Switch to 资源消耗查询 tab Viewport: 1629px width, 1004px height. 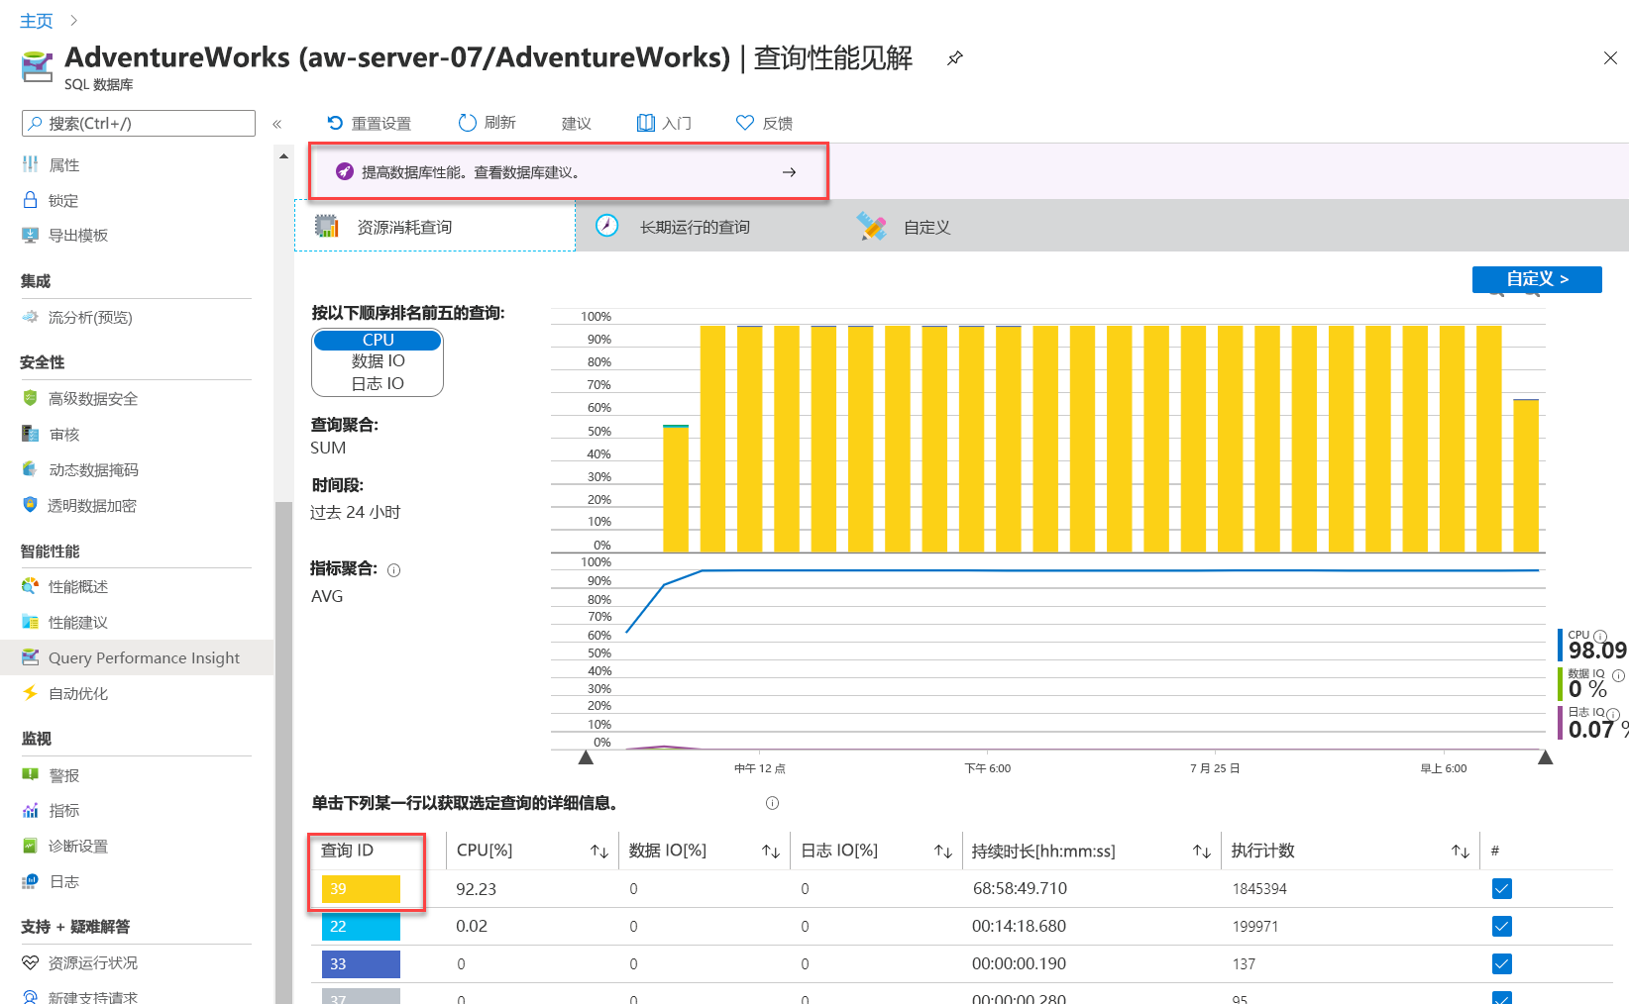435,227
